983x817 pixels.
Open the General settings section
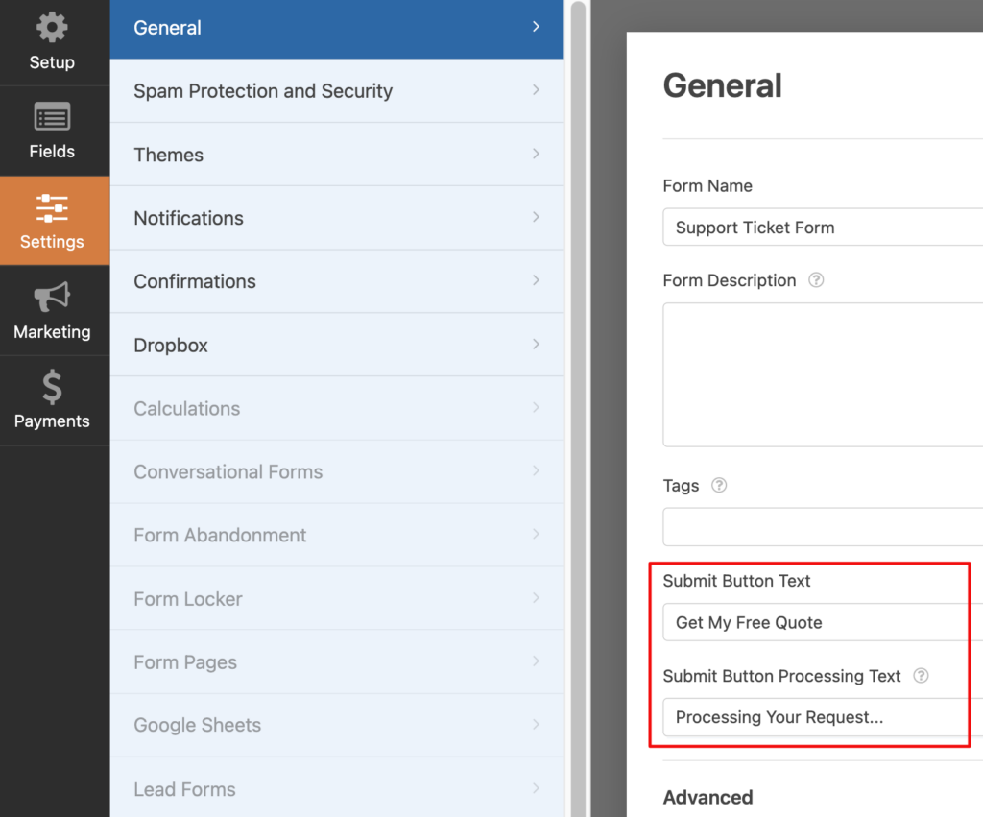337,29
